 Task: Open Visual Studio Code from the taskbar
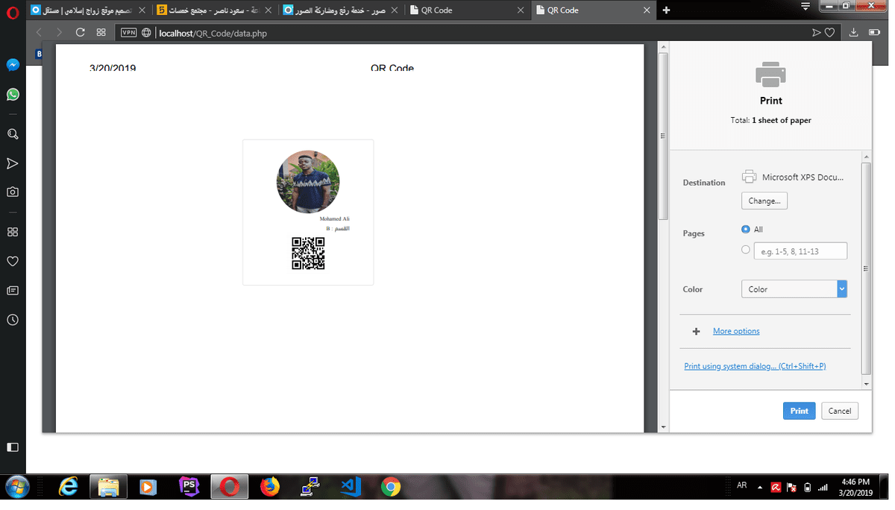(350, 487)
